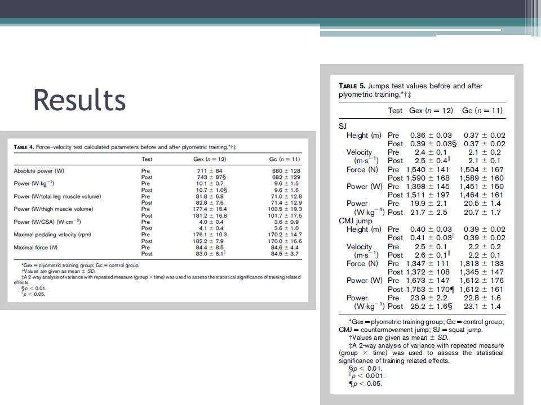Click the value "680 ± 128"
Viewport: 541px width, 405px height.
(x=286, y=171)
